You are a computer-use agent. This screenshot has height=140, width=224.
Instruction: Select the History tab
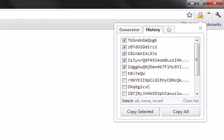click(153, 30)
